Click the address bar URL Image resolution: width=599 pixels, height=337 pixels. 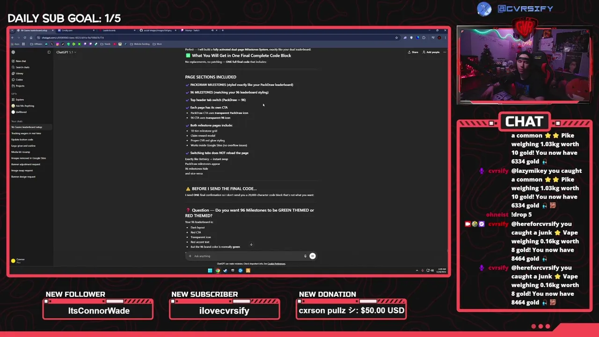click(73, 37)
